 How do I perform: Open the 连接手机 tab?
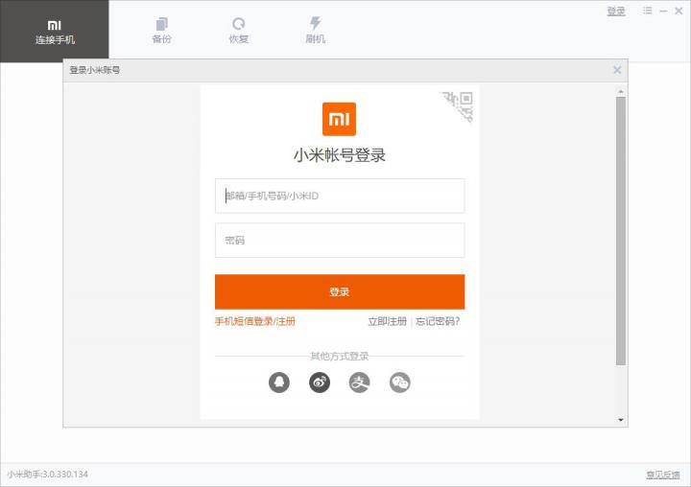(54, 32)
